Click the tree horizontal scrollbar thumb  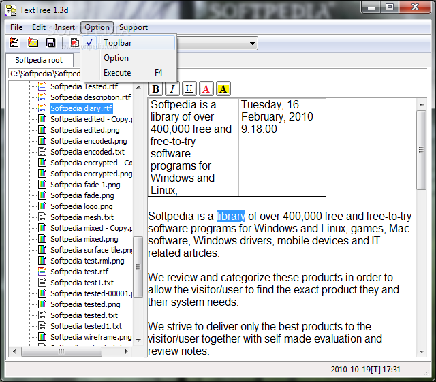point(61,351)
